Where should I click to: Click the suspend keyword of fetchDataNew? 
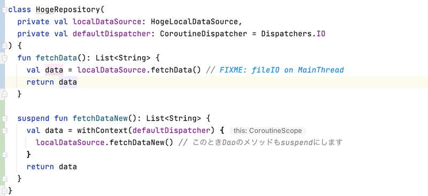click(x=33, y=118)
